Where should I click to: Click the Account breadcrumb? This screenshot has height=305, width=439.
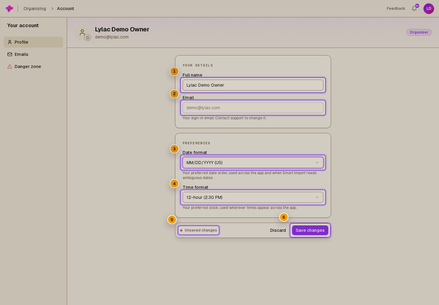click(66, 9)
